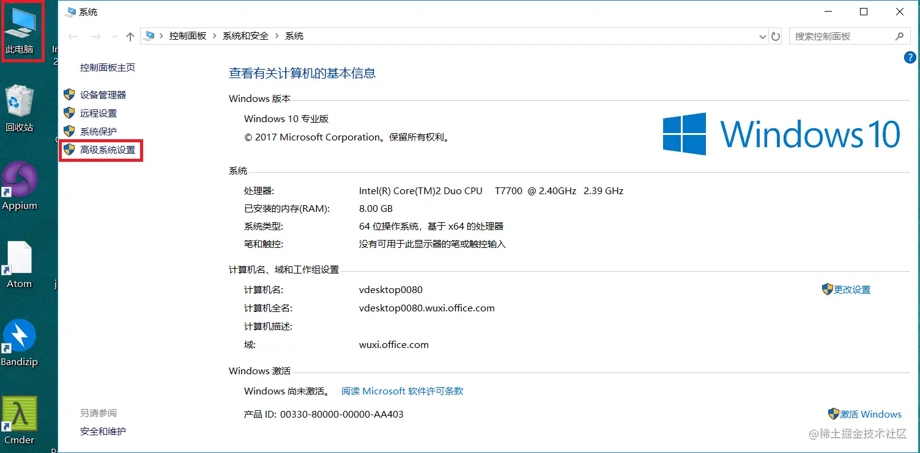The image size is (920, 453).
Task: Click shield icon beside 更改设置
Action: (x=828, y=289)
